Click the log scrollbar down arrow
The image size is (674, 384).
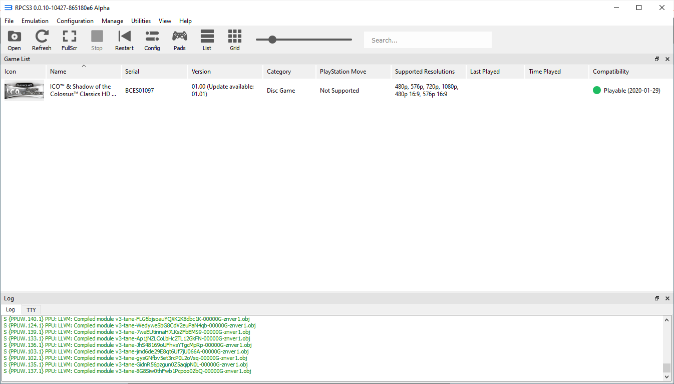[666, 377]
